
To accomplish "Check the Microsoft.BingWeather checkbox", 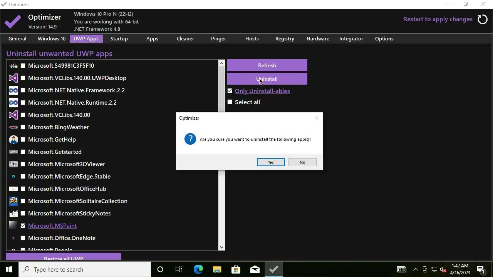I will point(23,127).
